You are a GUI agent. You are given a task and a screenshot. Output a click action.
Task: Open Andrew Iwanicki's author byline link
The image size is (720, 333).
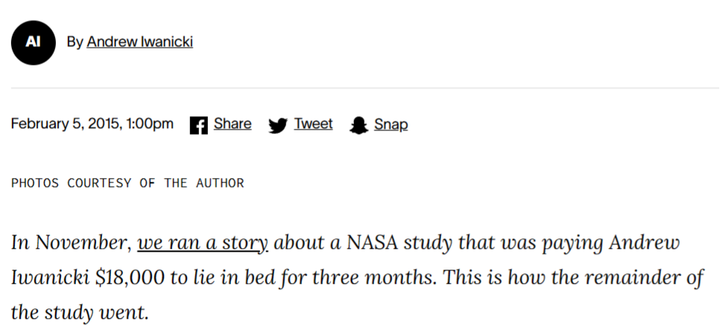click(x=139, y=42)
